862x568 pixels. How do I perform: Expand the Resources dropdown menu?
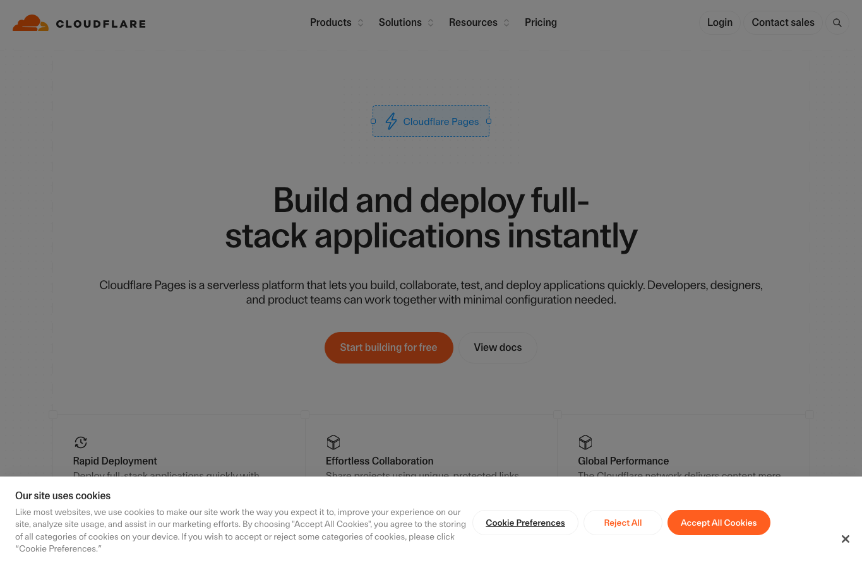click(479, 23)
